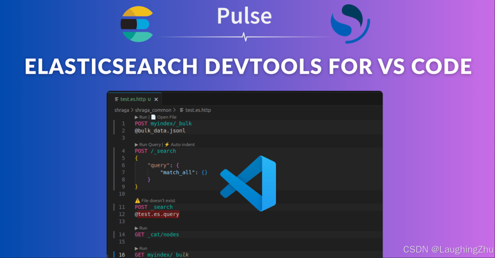Click the POST /_search line
The image size is (495, 258).
(x=155, y=151)
